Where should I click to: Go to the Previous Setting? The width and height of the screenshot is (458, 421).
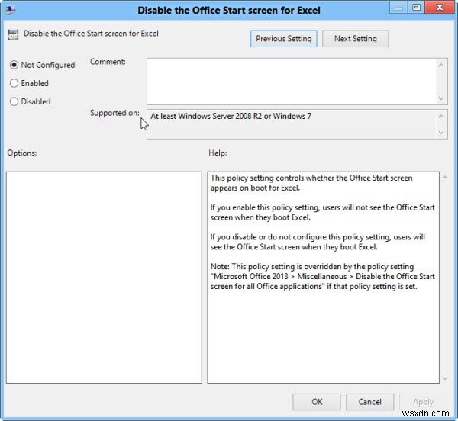[284, 38]
